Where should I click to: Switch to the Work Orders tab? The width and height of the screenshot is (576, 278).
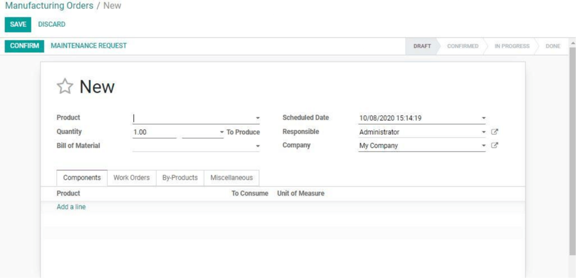pyautogui.click(x=131, y=177)
